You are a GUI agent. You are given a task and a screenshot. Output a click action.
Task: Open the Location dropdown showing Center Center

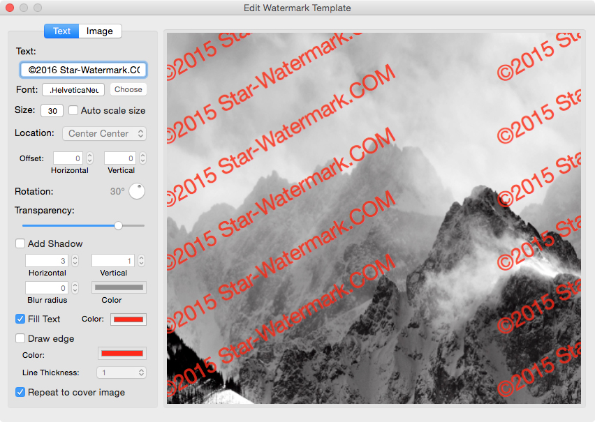coord(104,133)
